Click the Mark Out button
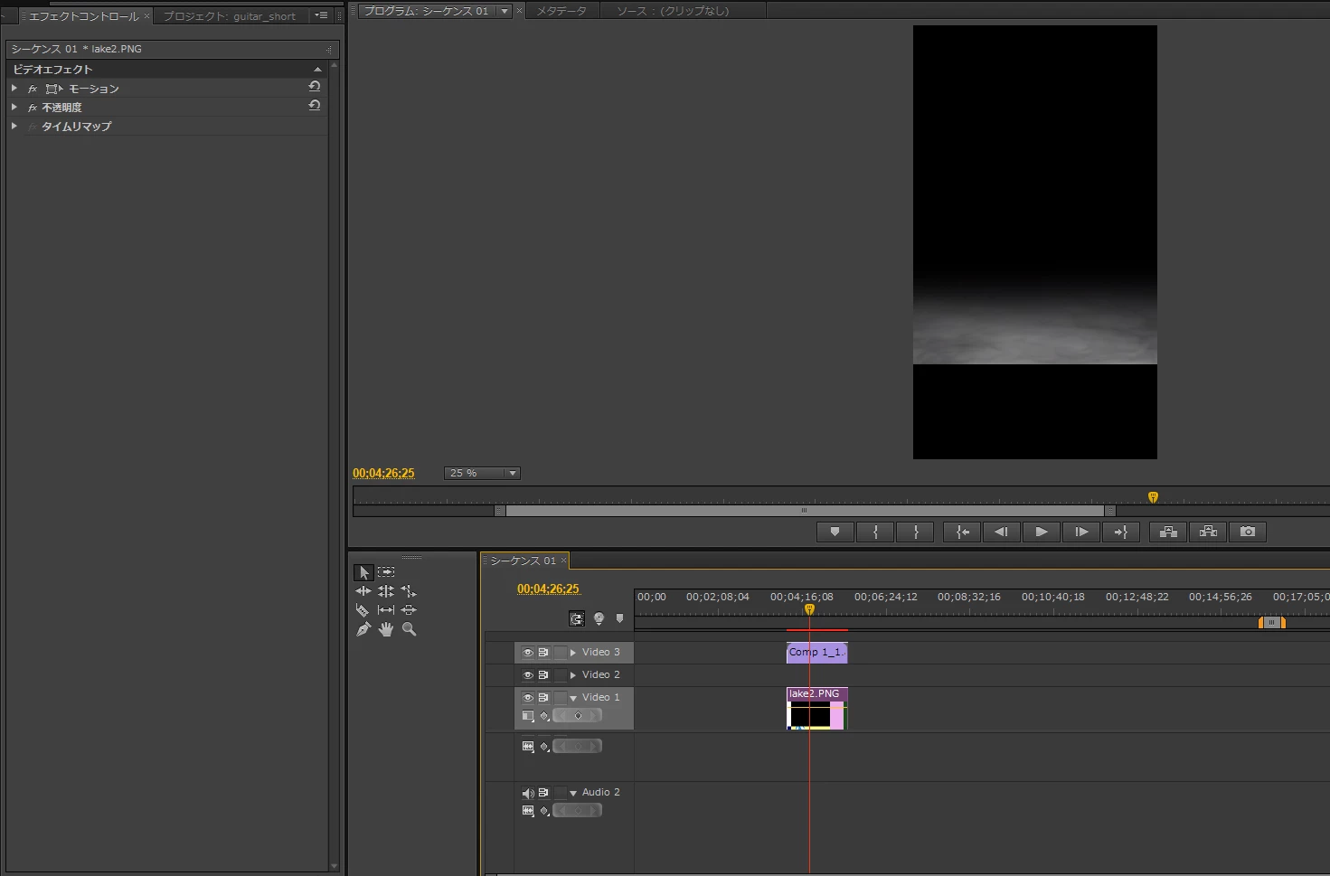 [x=915, y=532]
